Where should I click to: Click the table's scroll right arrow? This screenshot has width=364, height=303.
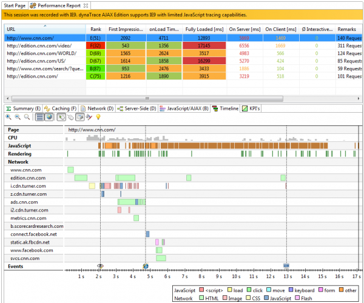pyautogui.click(x=359, y=99)
